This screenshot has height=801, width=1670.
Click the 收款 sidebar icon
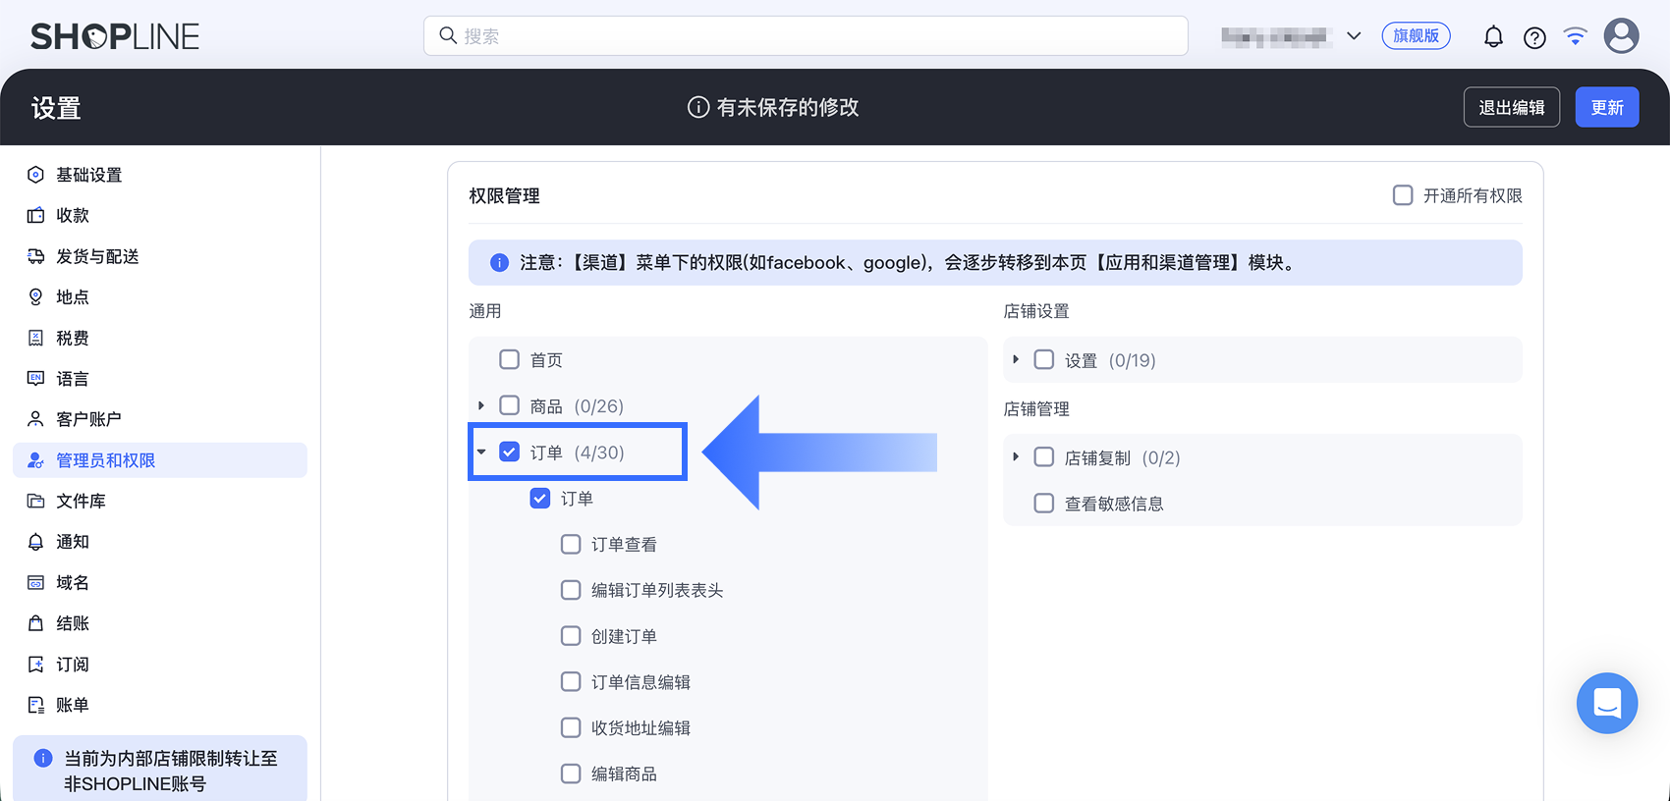point(36,215)
